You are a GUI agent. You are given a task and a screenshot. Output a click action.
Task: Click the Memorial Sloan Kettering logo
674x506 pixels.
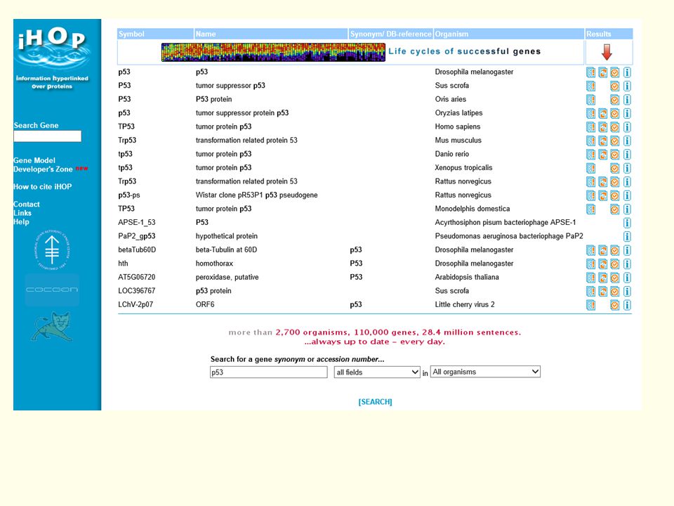click(52, 250)
